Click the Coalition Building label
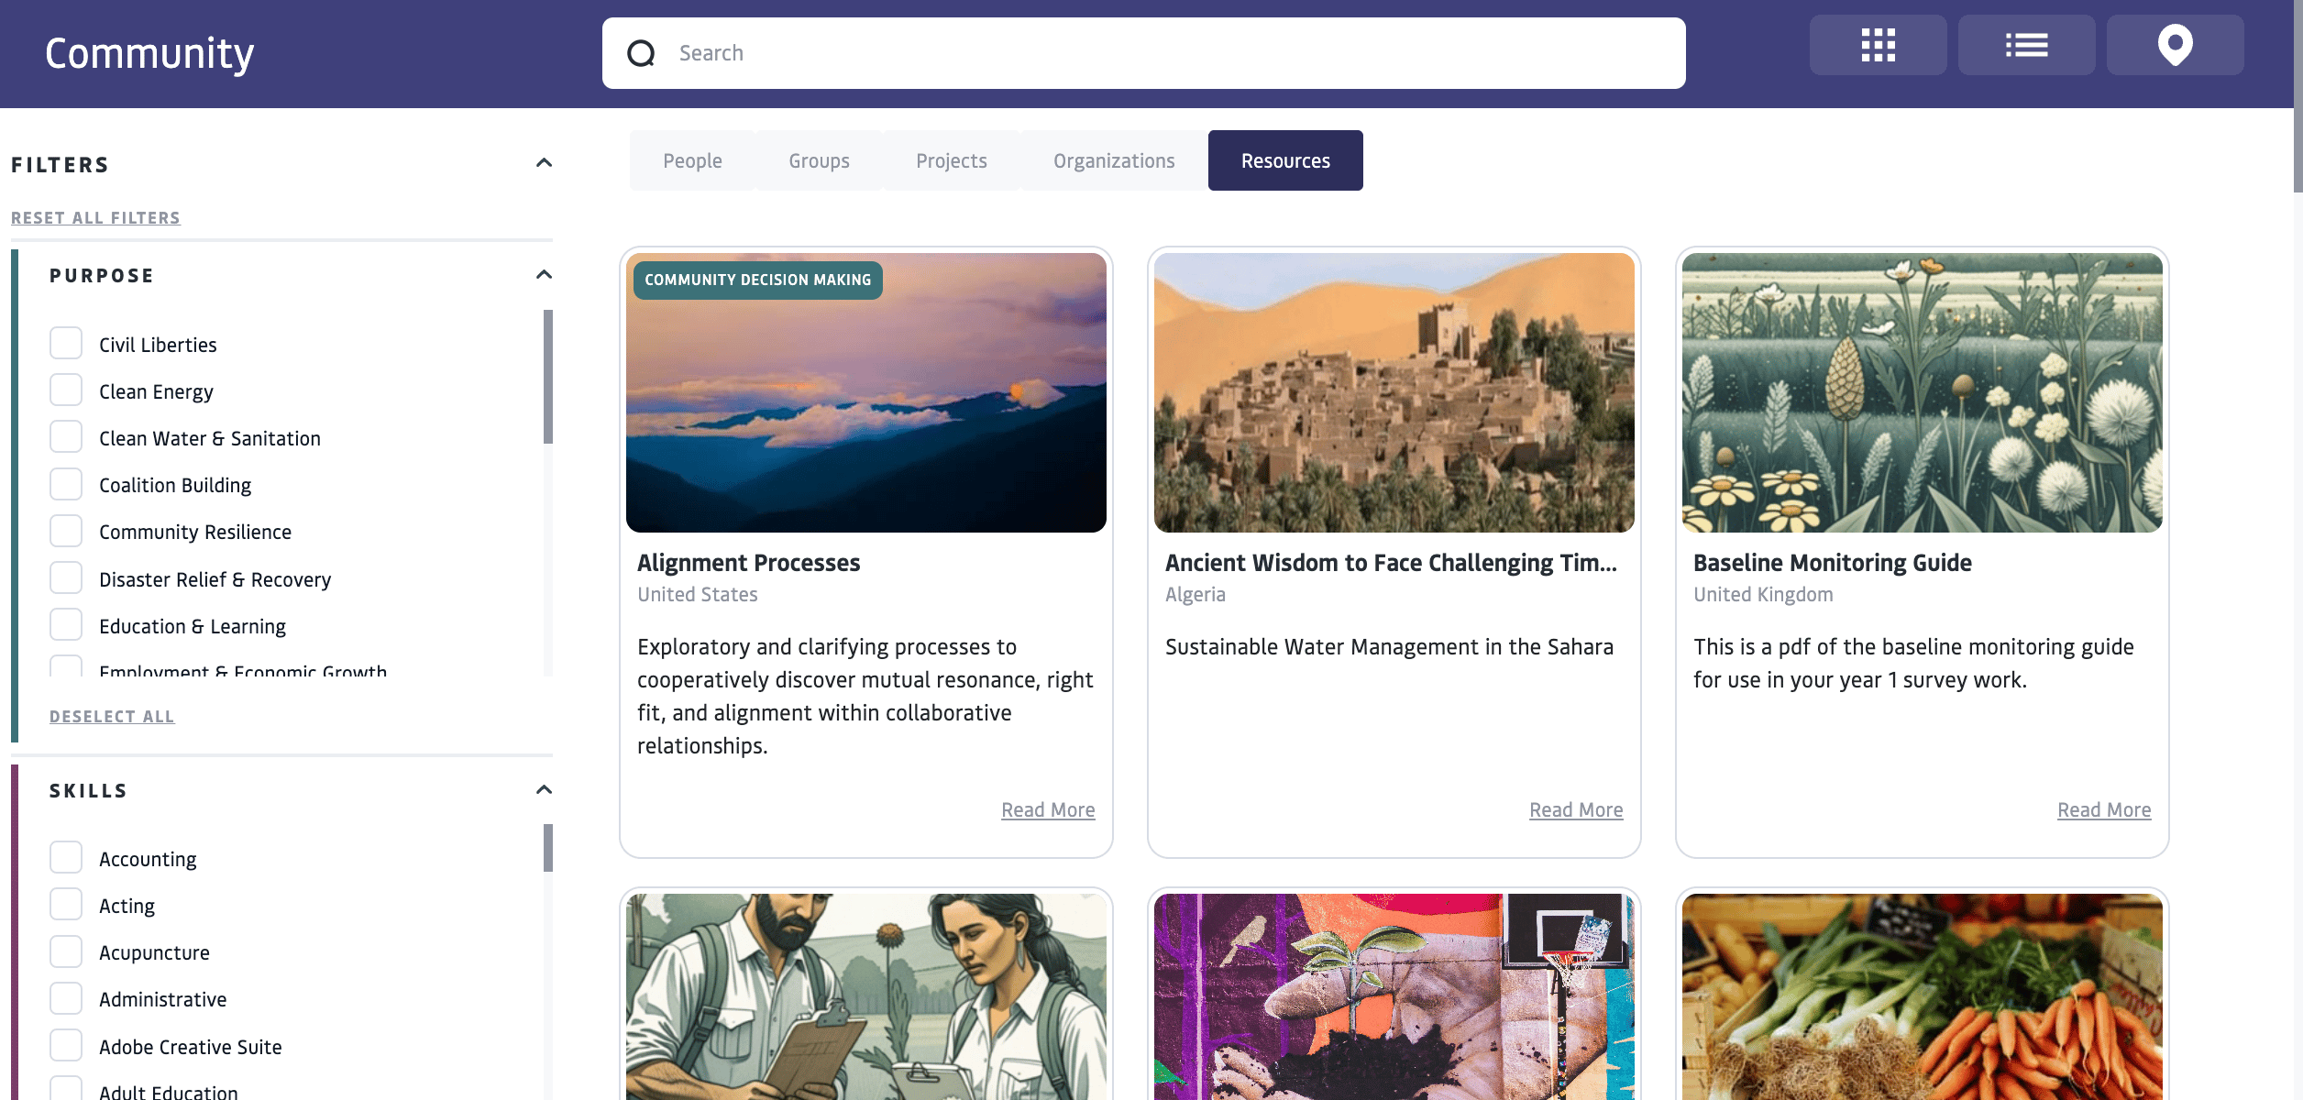The width and height of the screenshot is (2303, 1100). [x=175, y=485]
